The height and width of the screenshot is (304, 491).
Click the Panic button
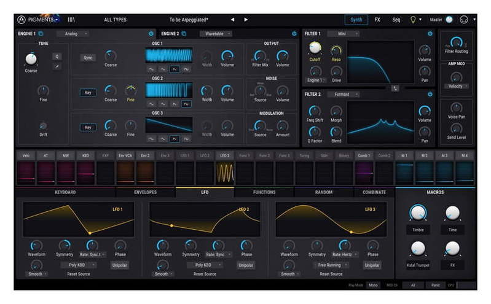click(435, 285)
